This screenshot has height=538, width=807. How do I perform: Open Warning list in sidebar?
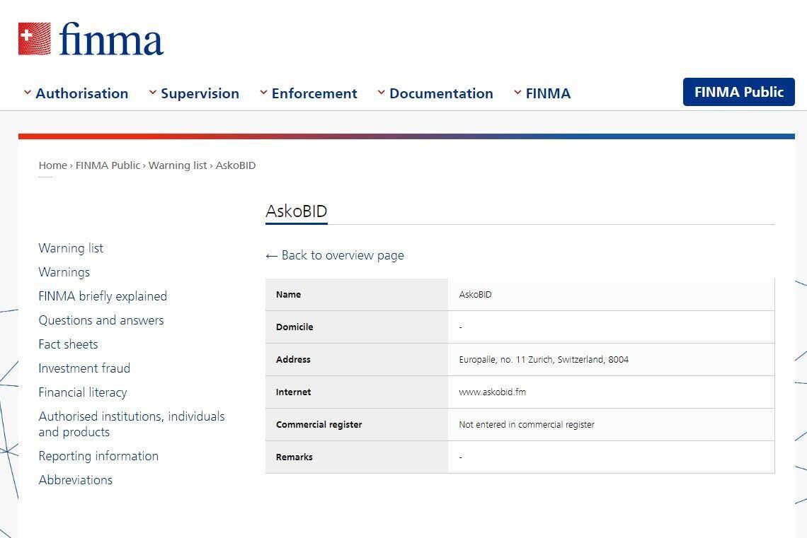71,248
